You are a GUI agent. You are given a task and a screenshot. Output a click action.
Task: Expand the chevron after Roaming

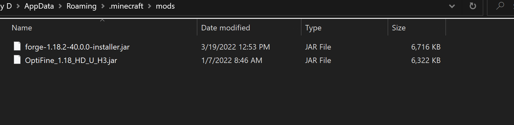(103, 6)
